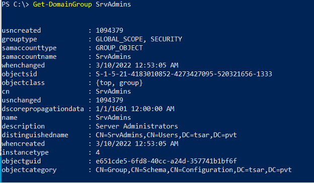
Task: Click the PS C:\> prompt
Action: coord(15,5)
